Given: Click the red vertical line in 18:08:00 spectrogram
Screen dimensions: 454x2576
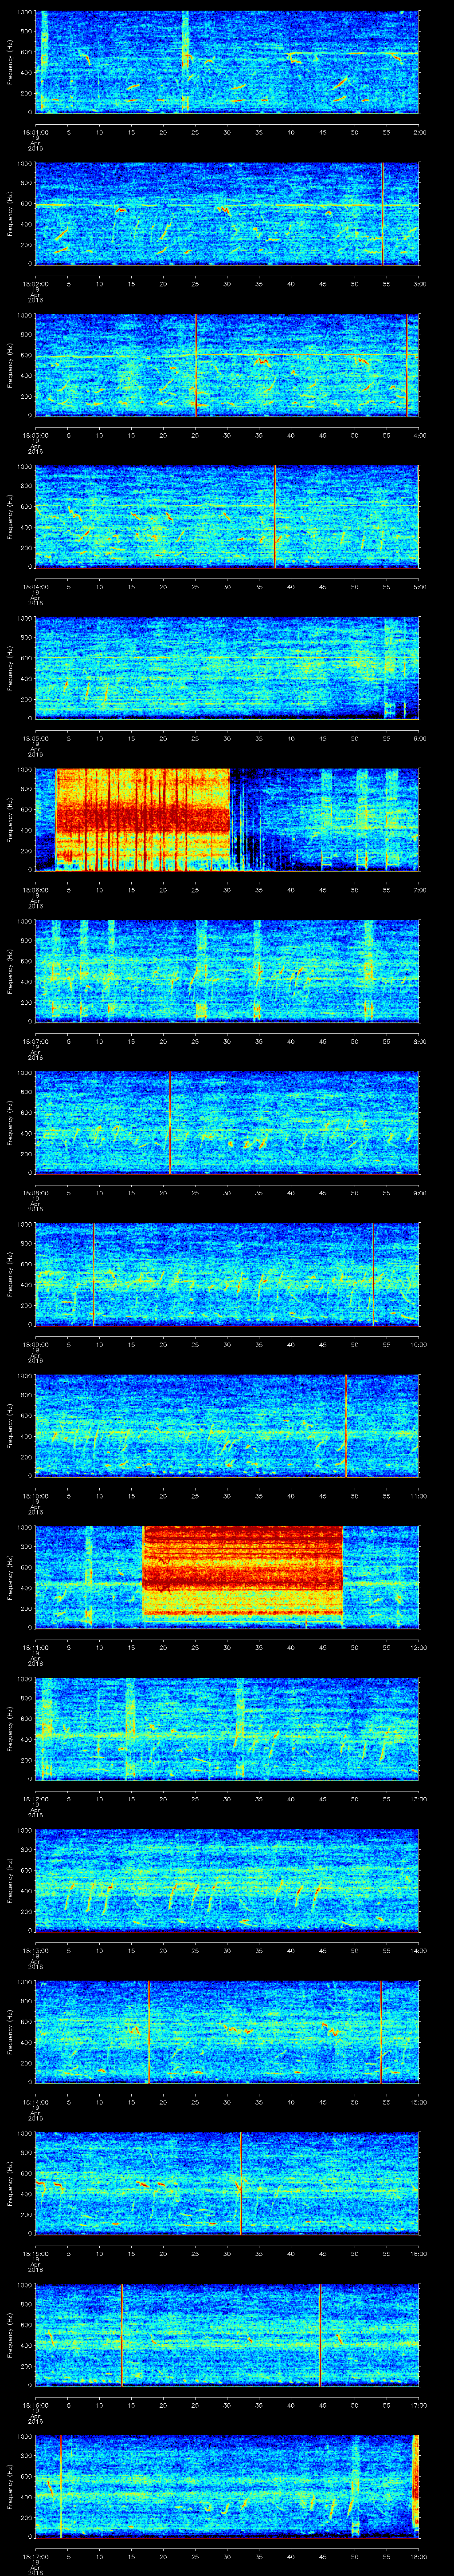Looking at the screenshot, I should pos(170,1122).
